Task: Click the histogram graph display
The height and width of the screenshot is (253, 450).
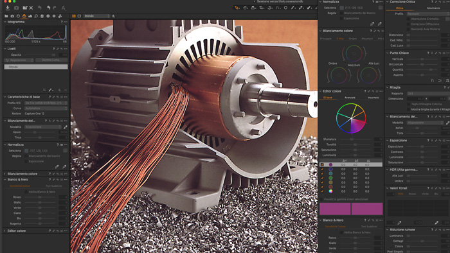Action: [36, 32]
